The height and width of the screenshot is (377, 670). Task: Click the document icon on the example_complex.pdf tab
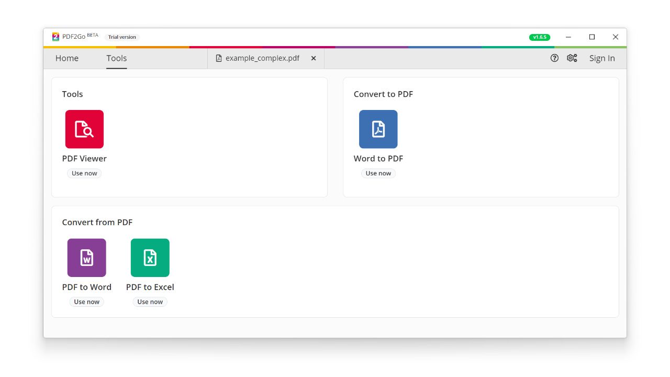pos(219,58)
